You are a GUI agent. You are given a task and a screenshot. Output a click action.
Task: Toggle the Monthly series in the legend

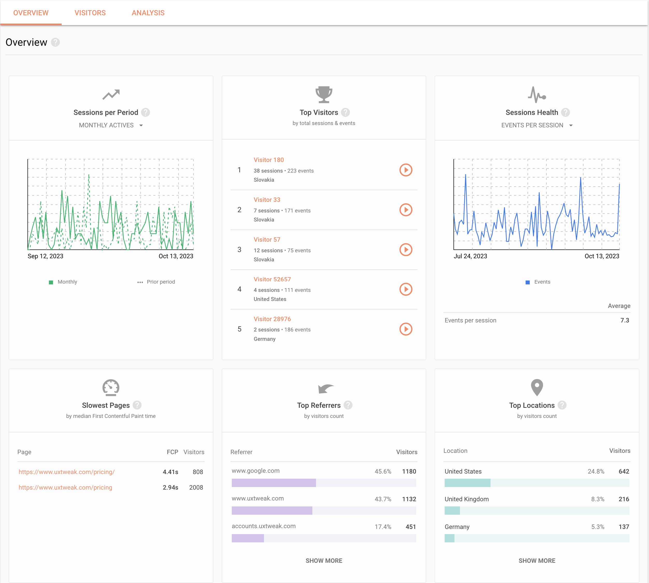63,282
